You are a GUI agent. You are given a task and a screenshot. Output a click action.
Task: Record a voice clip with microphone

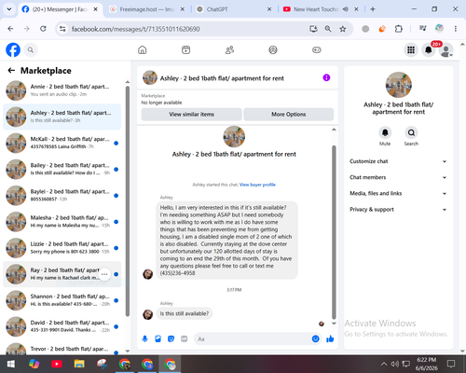pyautogui.click(x=144, y=338)
